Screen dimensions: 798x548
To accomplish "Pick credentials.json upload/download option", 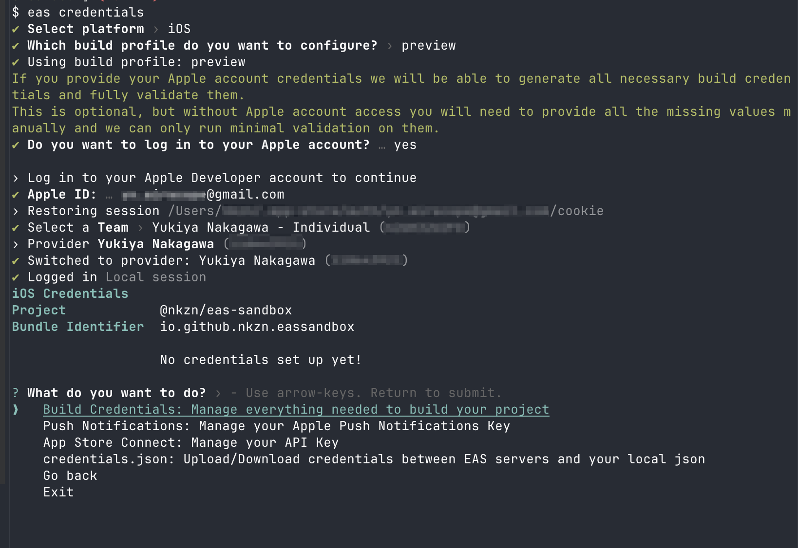I will pyautogui.click(x=374, y=459).
